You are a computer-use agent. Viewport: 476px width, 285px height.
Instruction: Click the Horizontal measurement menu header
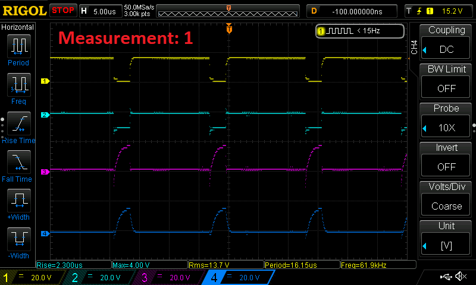[18, 27]
